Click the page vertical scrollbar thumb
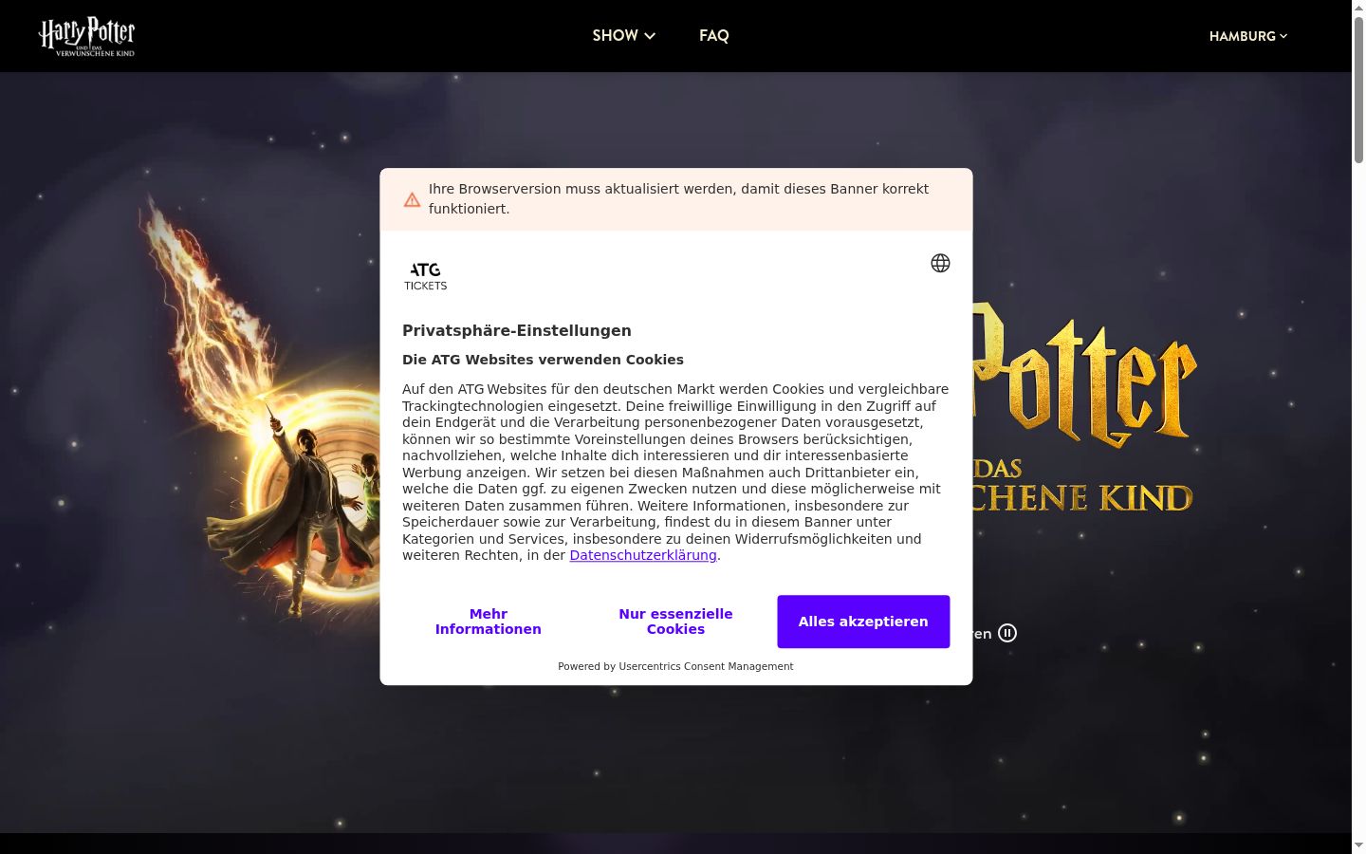The width and height of the screenshot is (1366, 854). click(x=1358, y=90)
